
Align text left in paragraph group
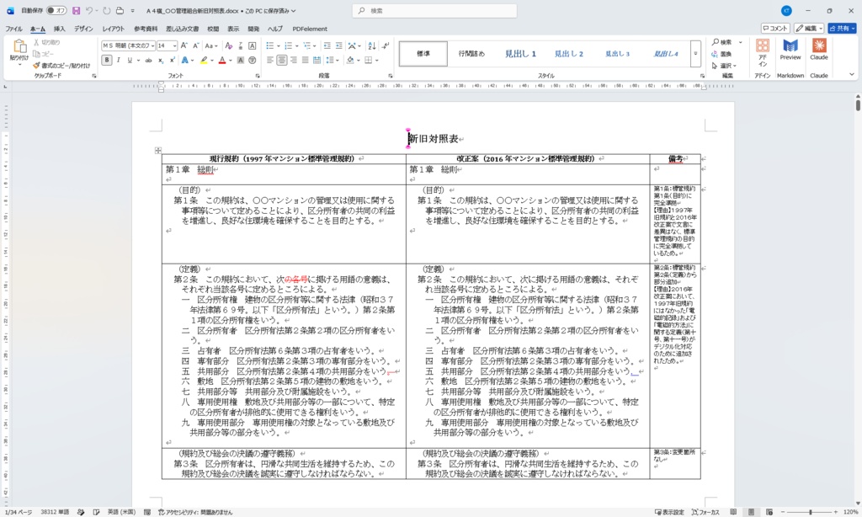(x=270, y=61)
